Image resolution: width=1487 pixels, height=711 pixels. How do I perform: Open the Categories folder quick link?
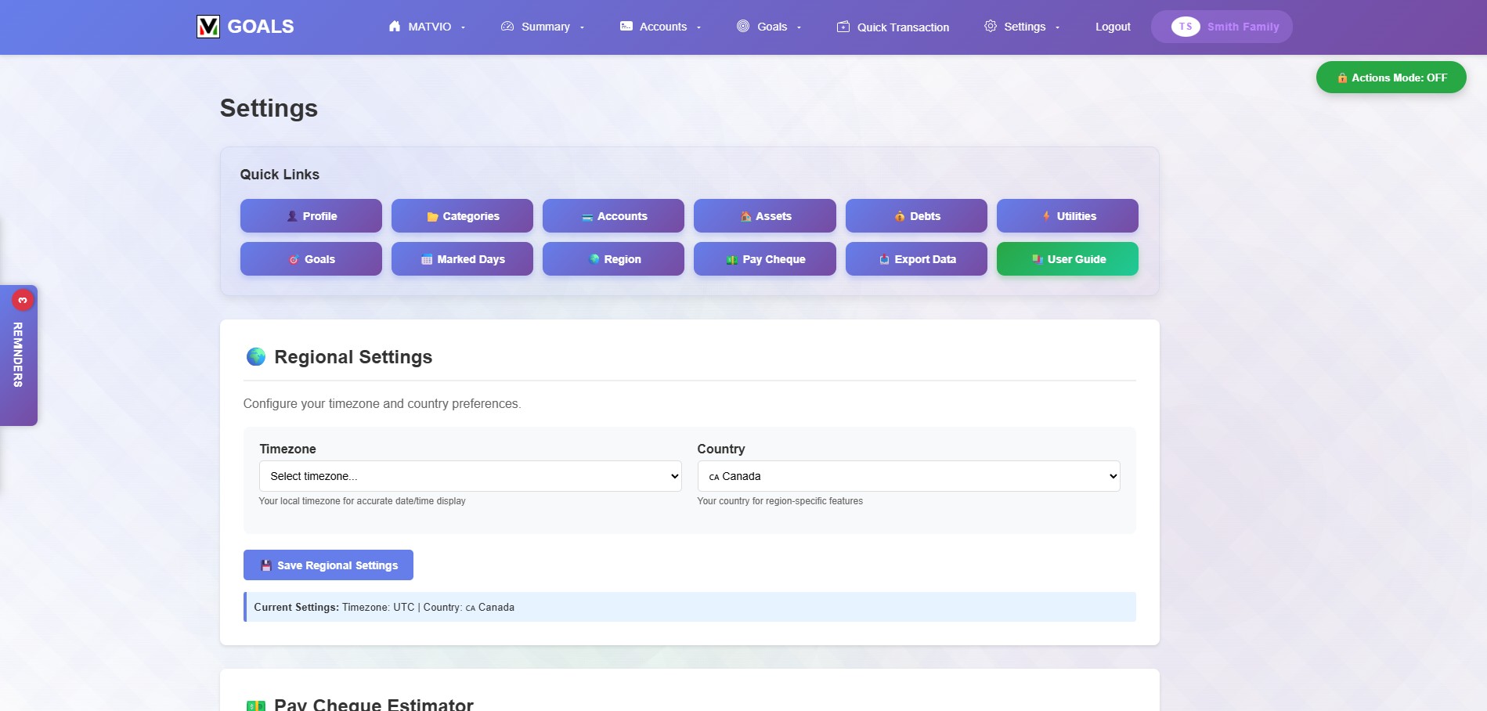462,216
